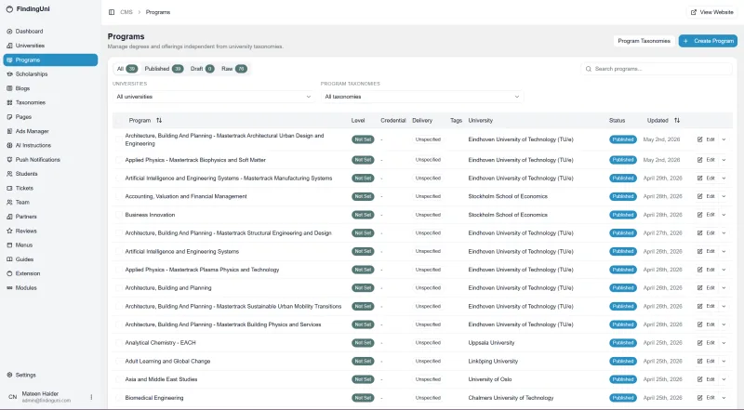Open the Tickets sidebar icon
744x410 pixels.
tap(9, 188)
